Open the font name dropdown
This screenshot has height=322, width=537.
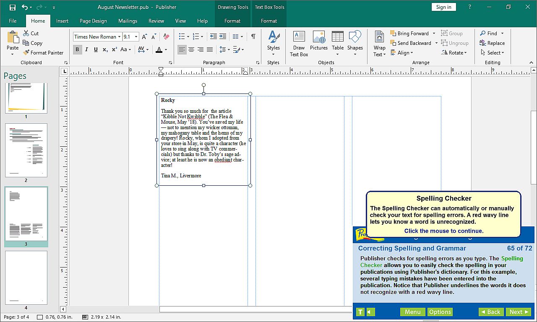[x=119, y=37]
